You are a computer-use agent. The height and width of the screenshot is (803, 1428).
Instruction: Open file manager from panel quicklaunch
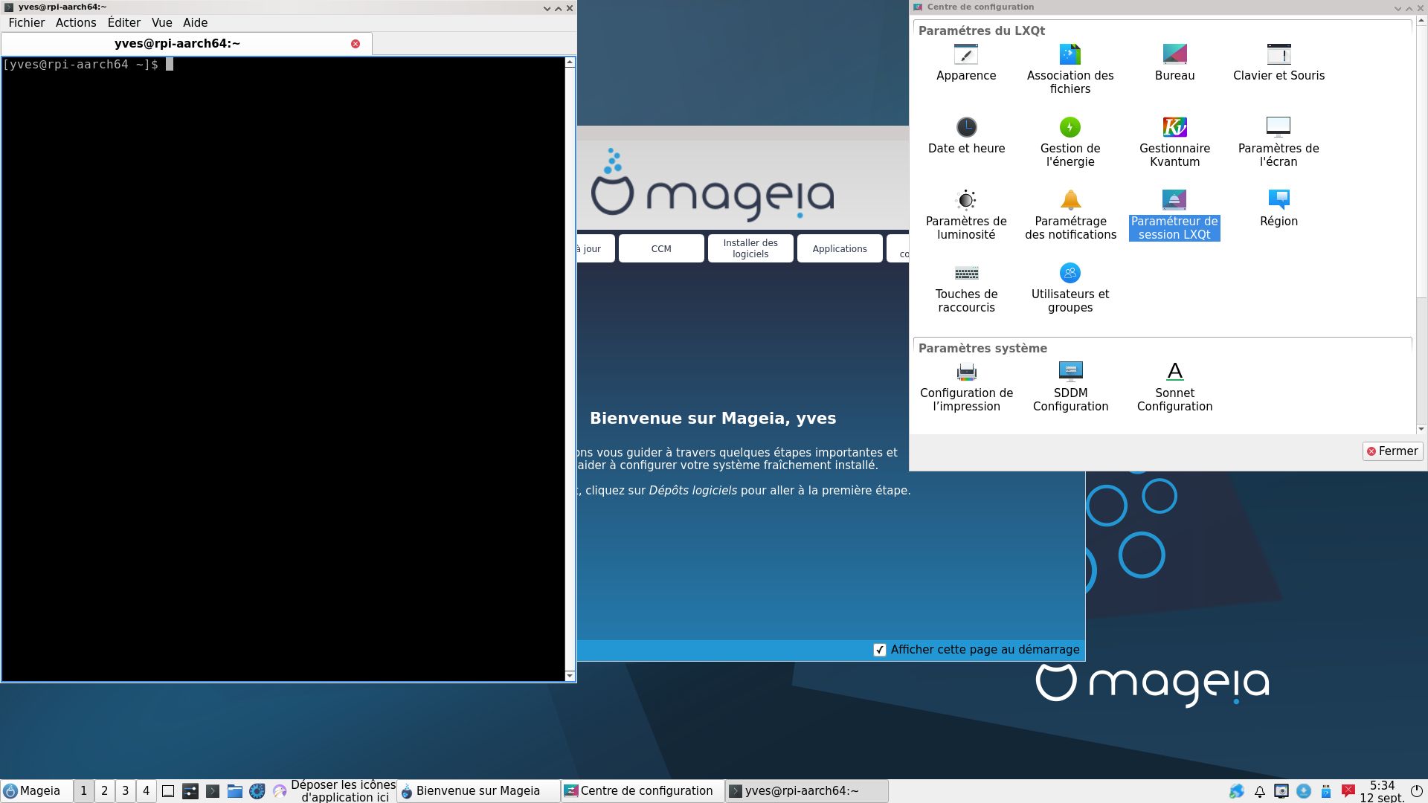[235, 791]
